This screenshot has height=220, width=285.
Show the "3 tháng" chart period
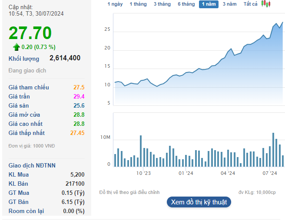(x=162, y=4)
